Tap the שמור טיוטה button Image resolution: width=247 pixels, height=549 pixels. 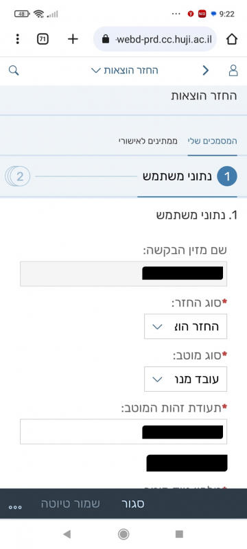pyautogui.click(x=71, y=504)
